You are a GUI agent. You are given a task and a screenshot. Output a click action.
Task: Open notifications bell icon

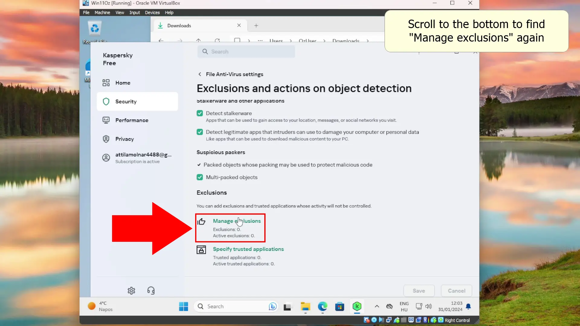pyautogui.click(x=468, y=306)
